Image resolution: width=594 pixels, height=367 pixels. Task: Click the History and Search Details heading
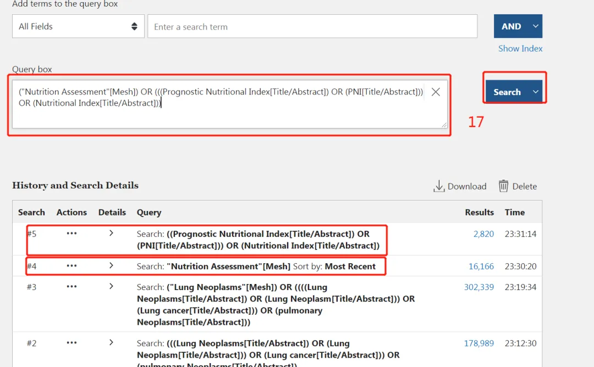click(x=75, y=185)
